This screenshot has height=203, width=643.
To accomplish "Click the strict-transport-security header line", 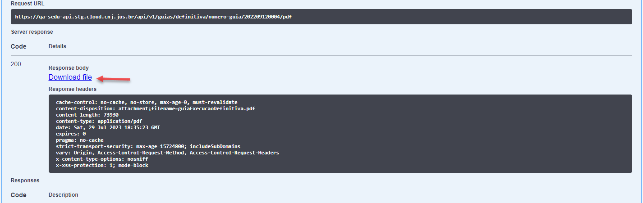I will click(148, 146).
